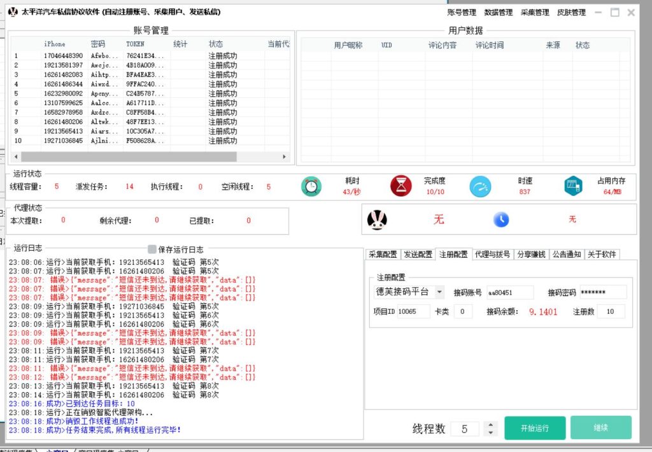Image resolution: width=652 pixels, height=452 pixels.
Task: Switch to the 代理与拨号 tab
Action: 492,253
